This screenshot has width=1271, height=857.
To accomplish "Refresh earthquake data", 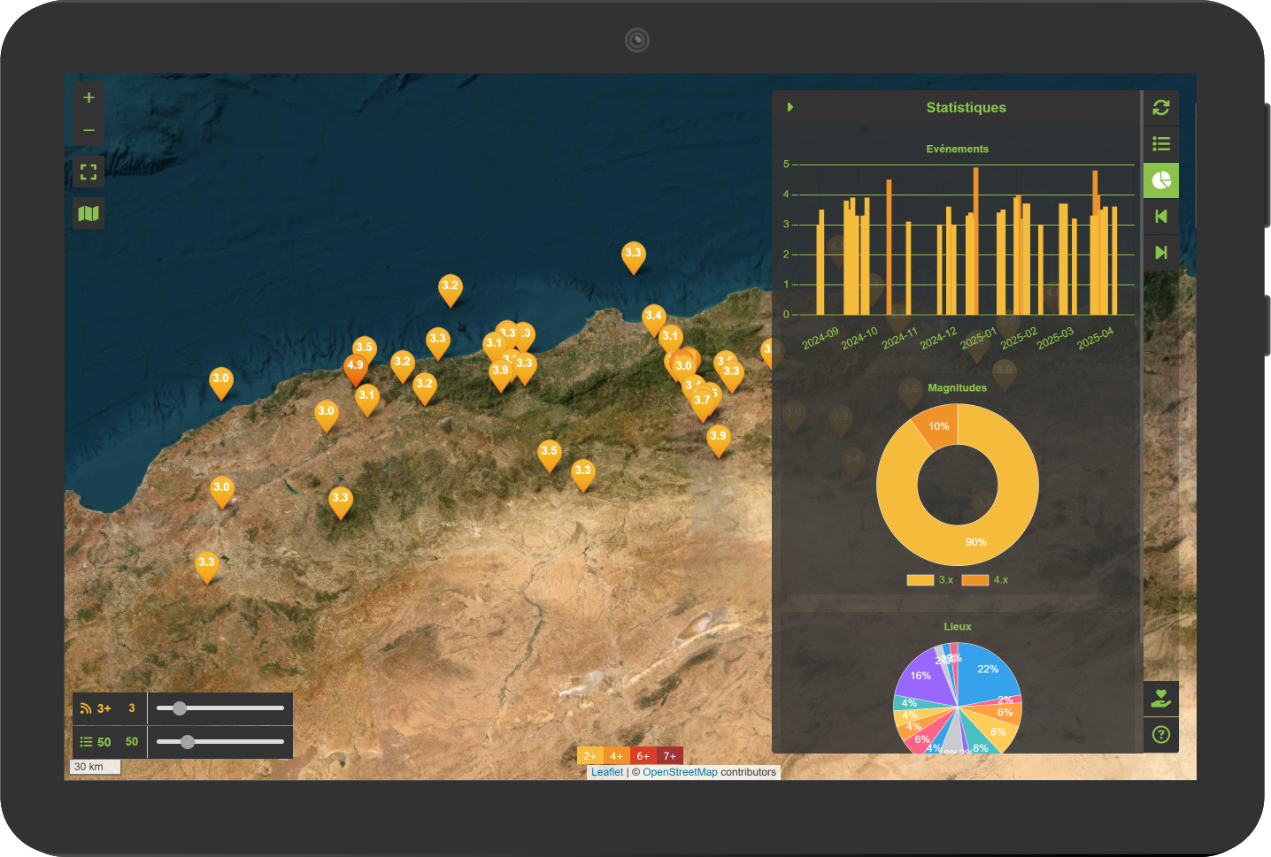I will coord(1161,108).
